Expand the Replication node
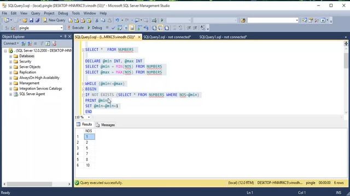Screen dimensions: 350x196 click(11, 72)
